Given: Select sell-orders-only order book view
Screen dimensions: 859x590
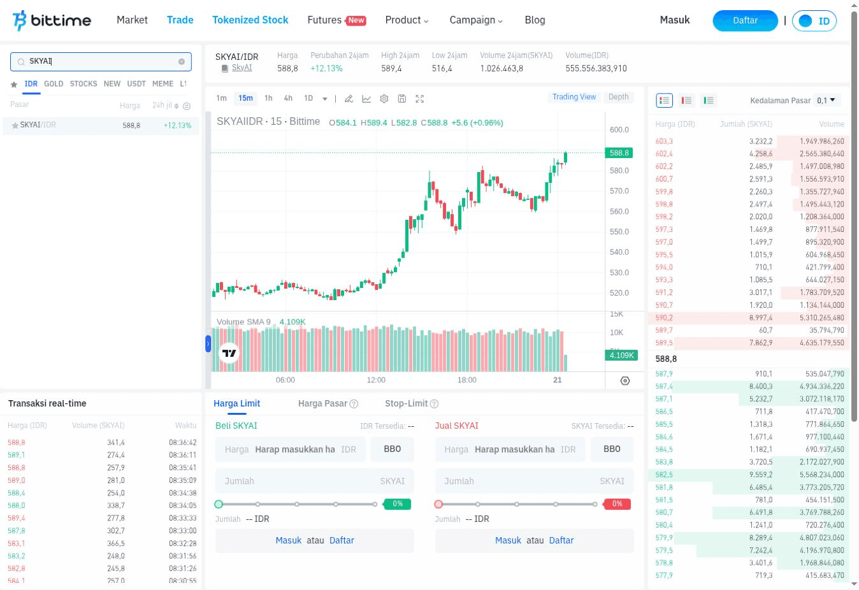Looking at the screenshot, I should [686, 100].
